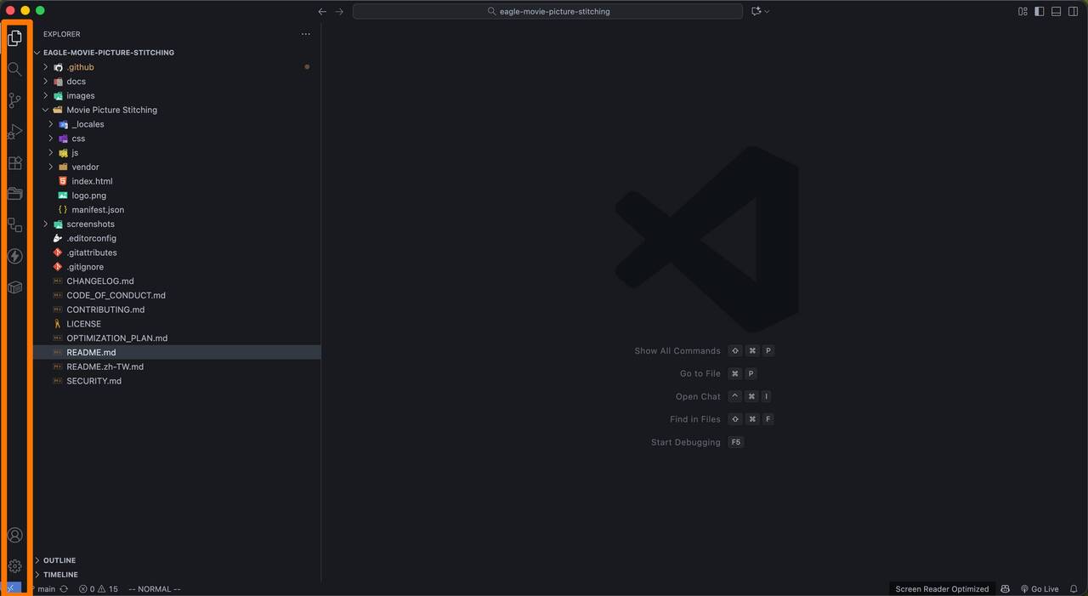Image resolution: width=1088 pixels, height=596 pixels.
Task: Toggle the primary side bar visibility
Action: [x=1040, y=11]
